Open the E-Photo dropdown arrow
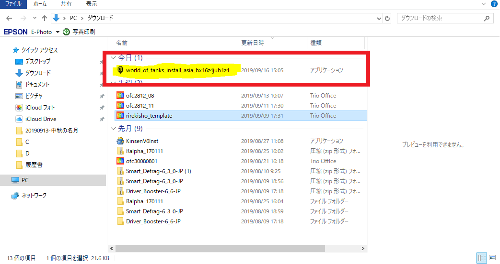 [58, 32]
